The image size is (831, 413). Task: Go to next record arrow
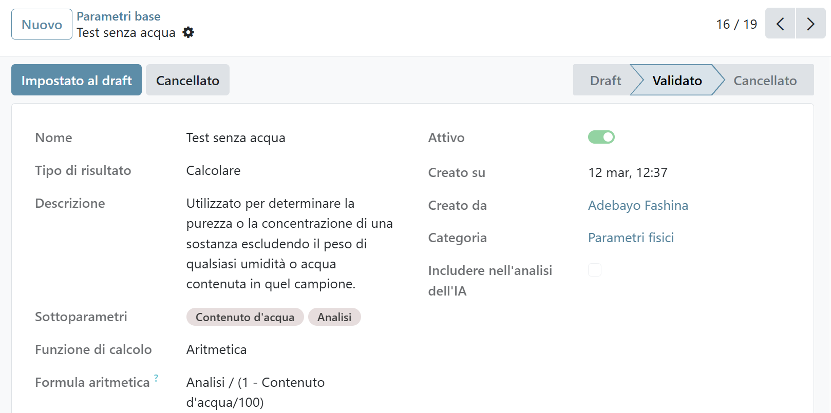click(x=810, y=24)
